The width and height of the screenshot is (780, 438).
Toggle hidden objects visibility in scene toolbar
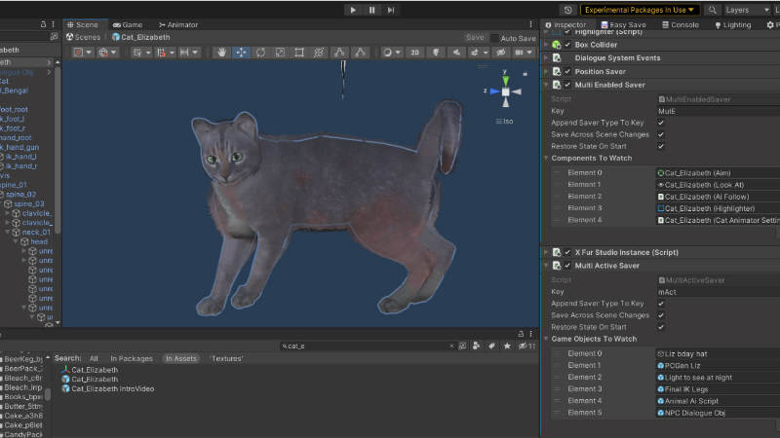501,53
